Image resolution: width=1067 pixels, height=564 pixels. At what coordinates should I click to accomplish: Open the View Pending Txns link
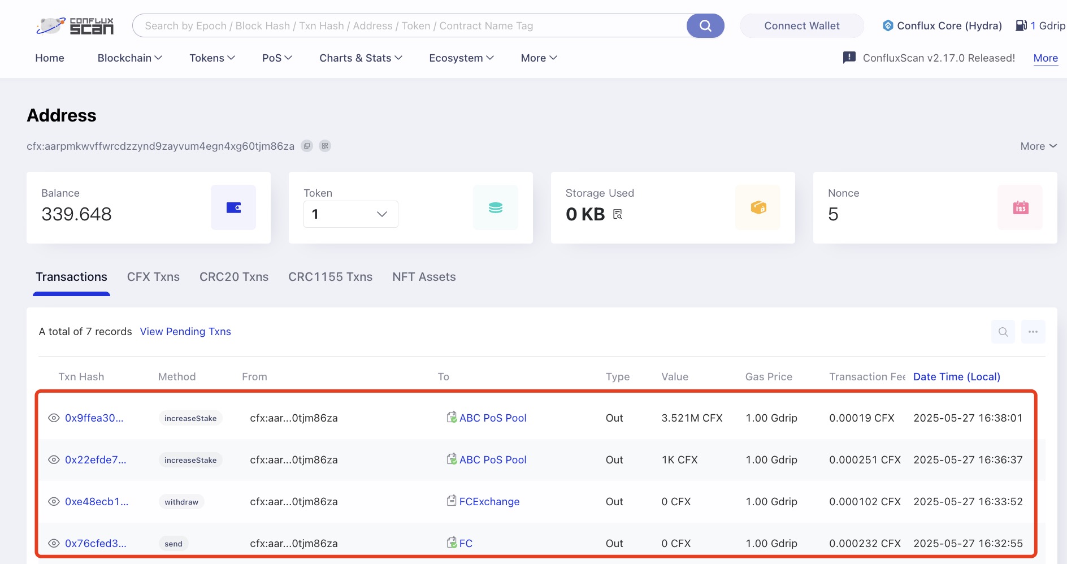tap(185, 332)
